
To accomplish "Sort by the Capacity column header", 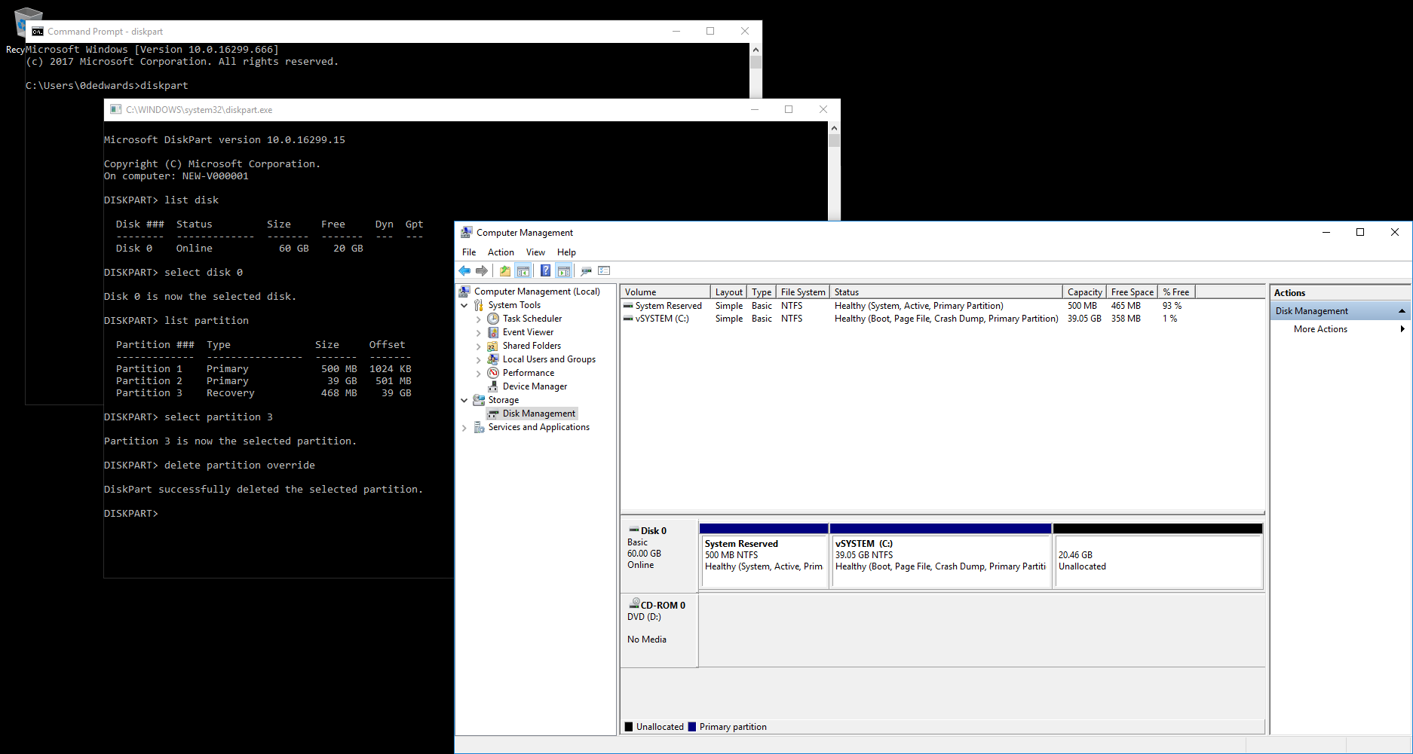I will [x=1084, y=292].
